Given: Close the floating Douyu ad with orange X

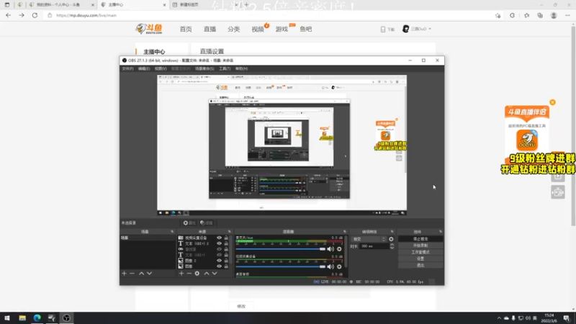Looking at the screenshot, I should tap(552, 102).
